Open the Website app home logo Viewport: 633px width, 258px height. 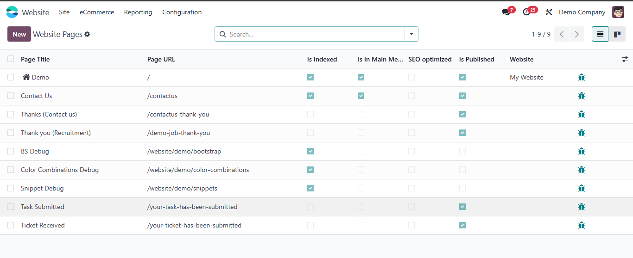[x=12, y=12]
